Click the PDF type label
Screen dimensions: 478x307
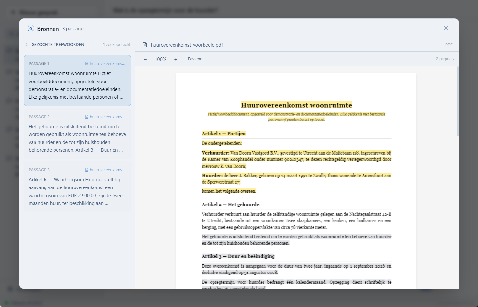tap(449, 45)
